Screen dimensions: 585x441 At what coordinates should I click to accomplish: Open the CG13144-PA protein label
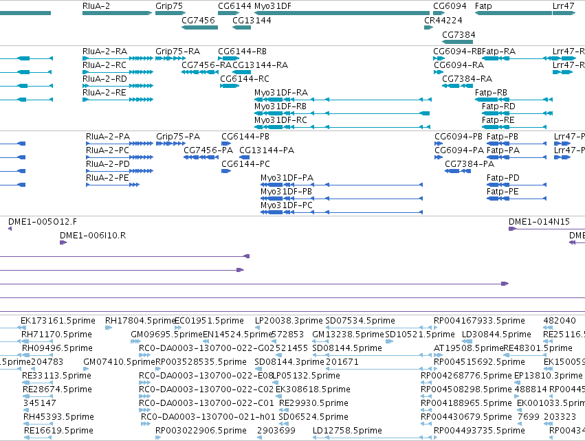pos(267,150)
